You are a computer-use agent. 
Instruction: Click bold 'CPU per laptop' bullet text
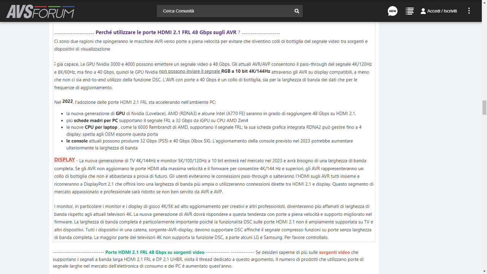point(101,127)
